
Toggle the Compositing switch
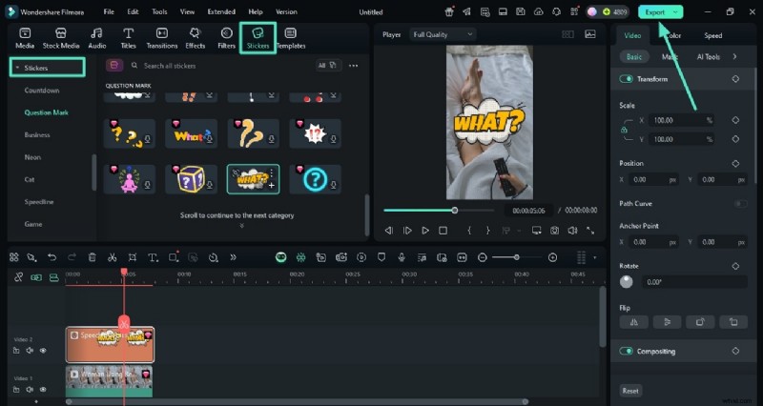point(627,351)
